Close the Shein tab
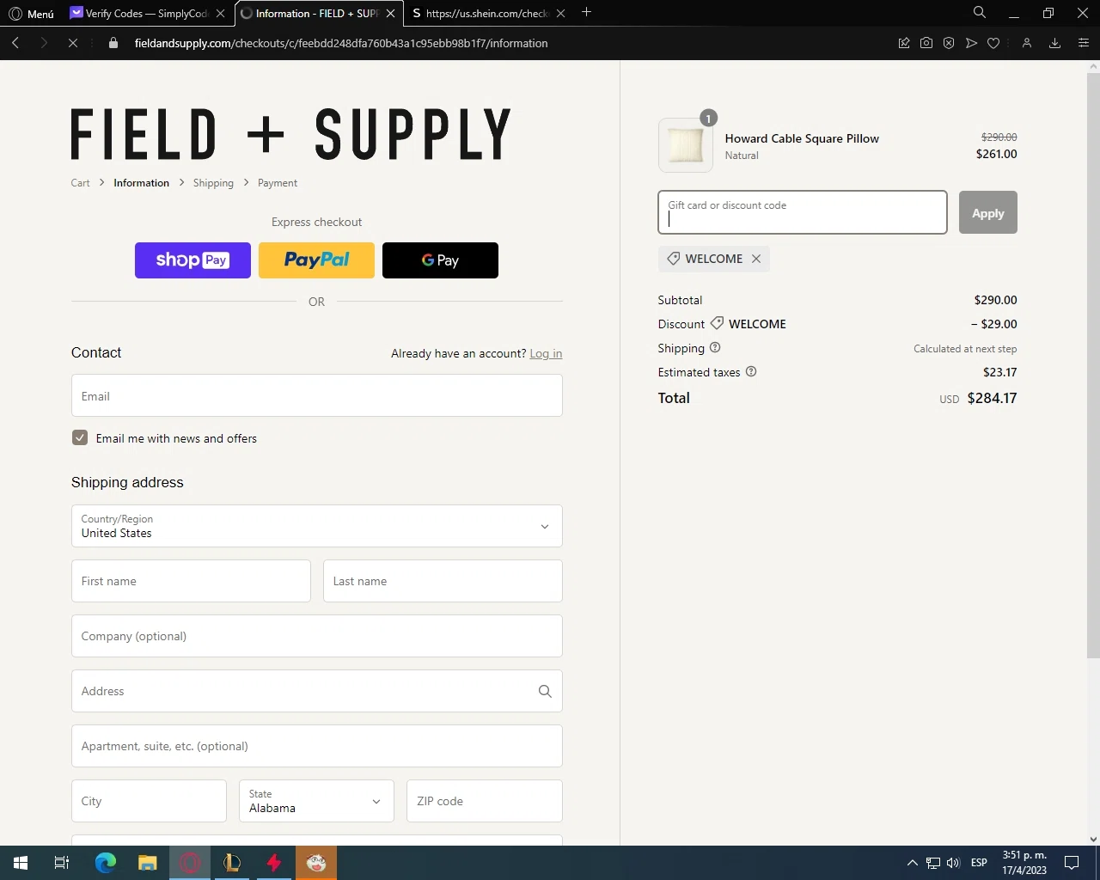Screen dimensions: 1100x880 (x=561, y=14)
